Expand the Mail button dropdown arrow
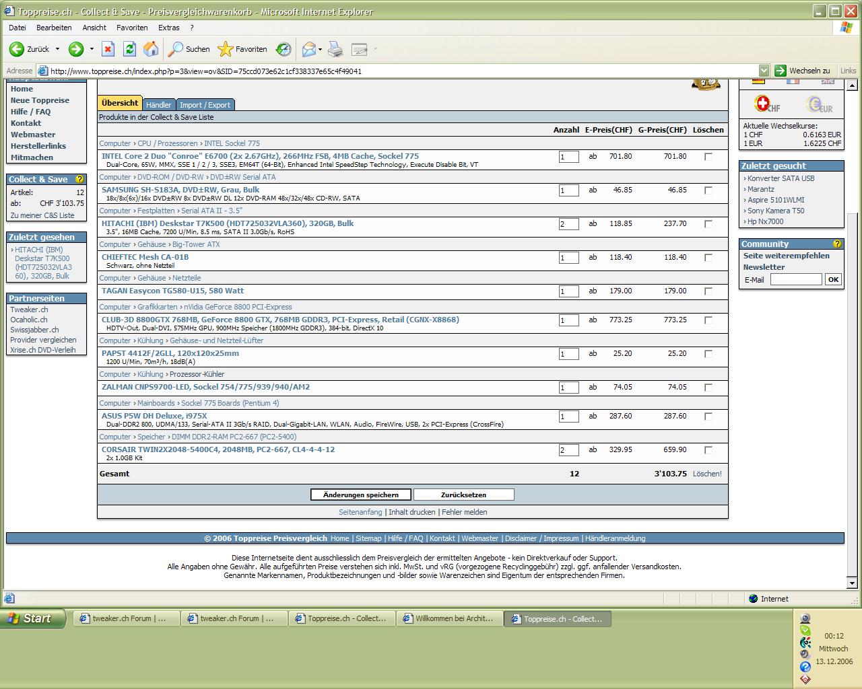The width and height of the screenshot is (862, 689). [321, 49]
